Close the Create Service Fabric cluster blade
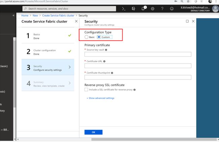This screenshot has height=142, width=219. (76, 21)
